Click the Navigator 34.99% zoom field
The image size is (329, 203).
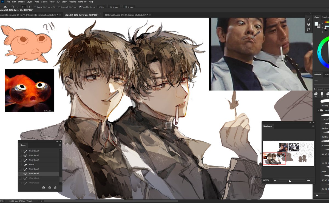pyautogui.click(x=265, y=180)
